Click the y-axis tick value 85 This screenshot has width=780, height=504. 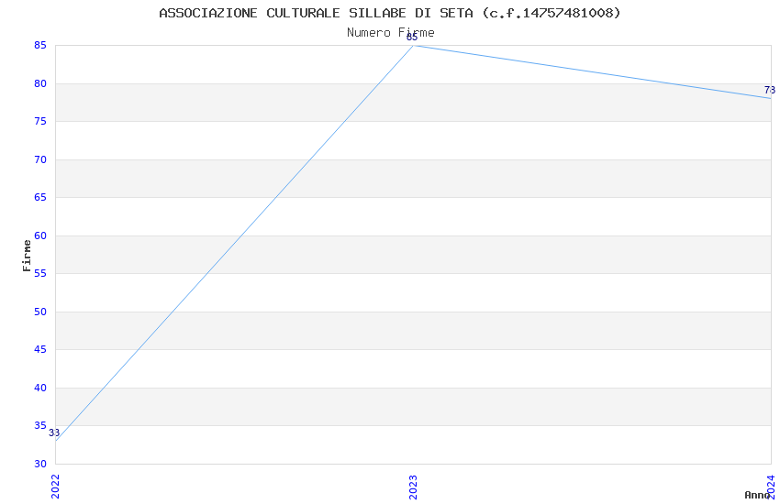pyautogui.click(x=40, y=45)
